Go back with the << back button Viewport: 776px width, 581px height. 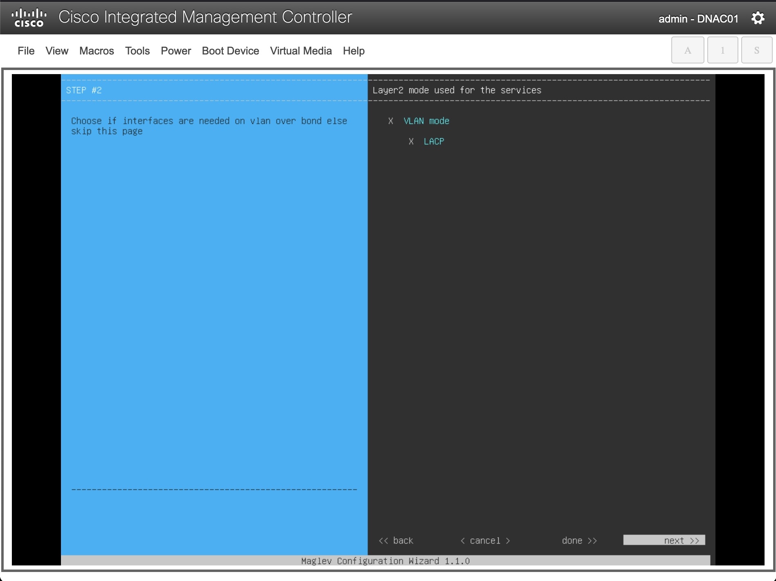click(396, 540)
